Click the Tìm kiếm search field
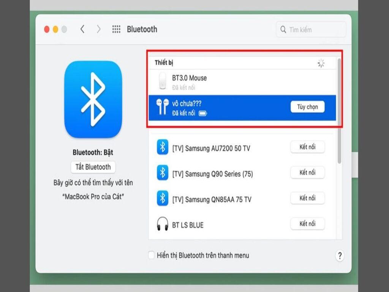The height and width of the screenshot is (292, 389). (x=312, y=29)
